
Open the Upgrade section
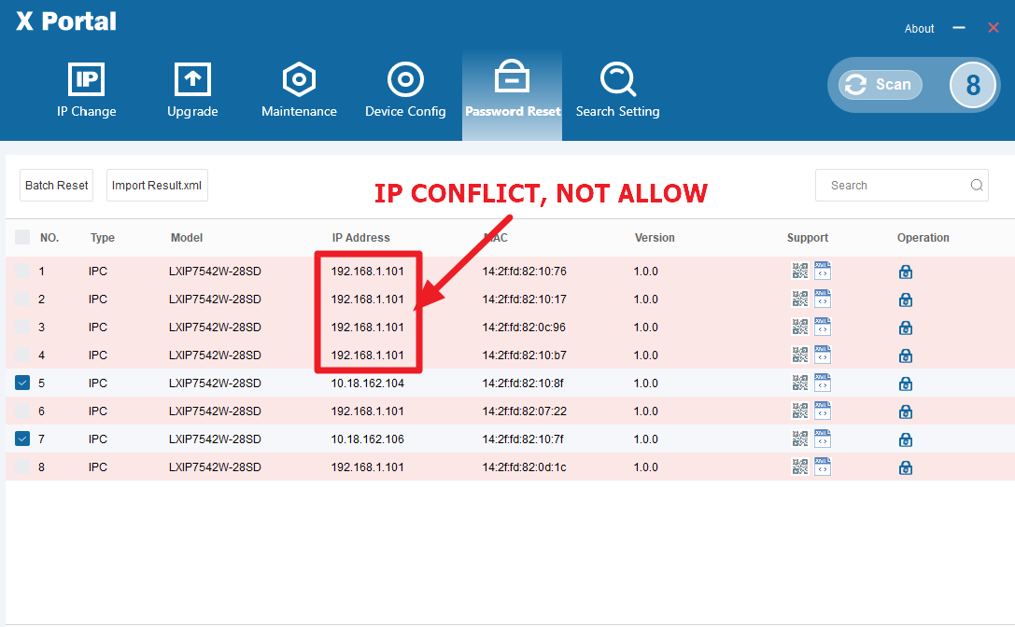192,91
